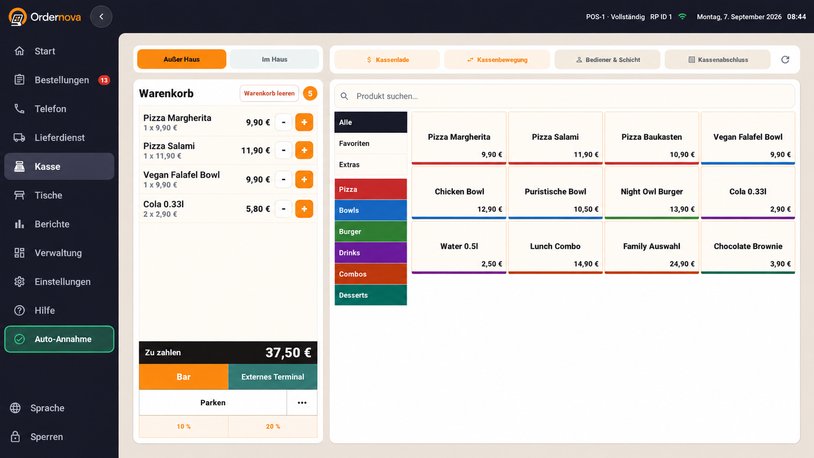This screenshot has height=458, width=814.
Task: Open the Telefon section
Action: click(x=59, y=109)
